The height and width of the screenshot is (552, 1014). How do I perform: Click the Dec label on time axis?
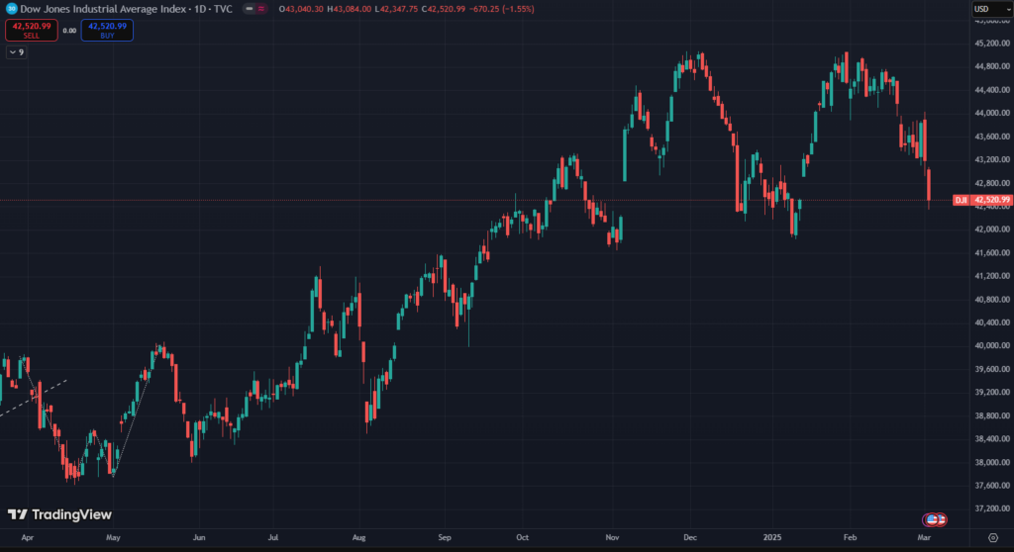[x=690, y=537]
